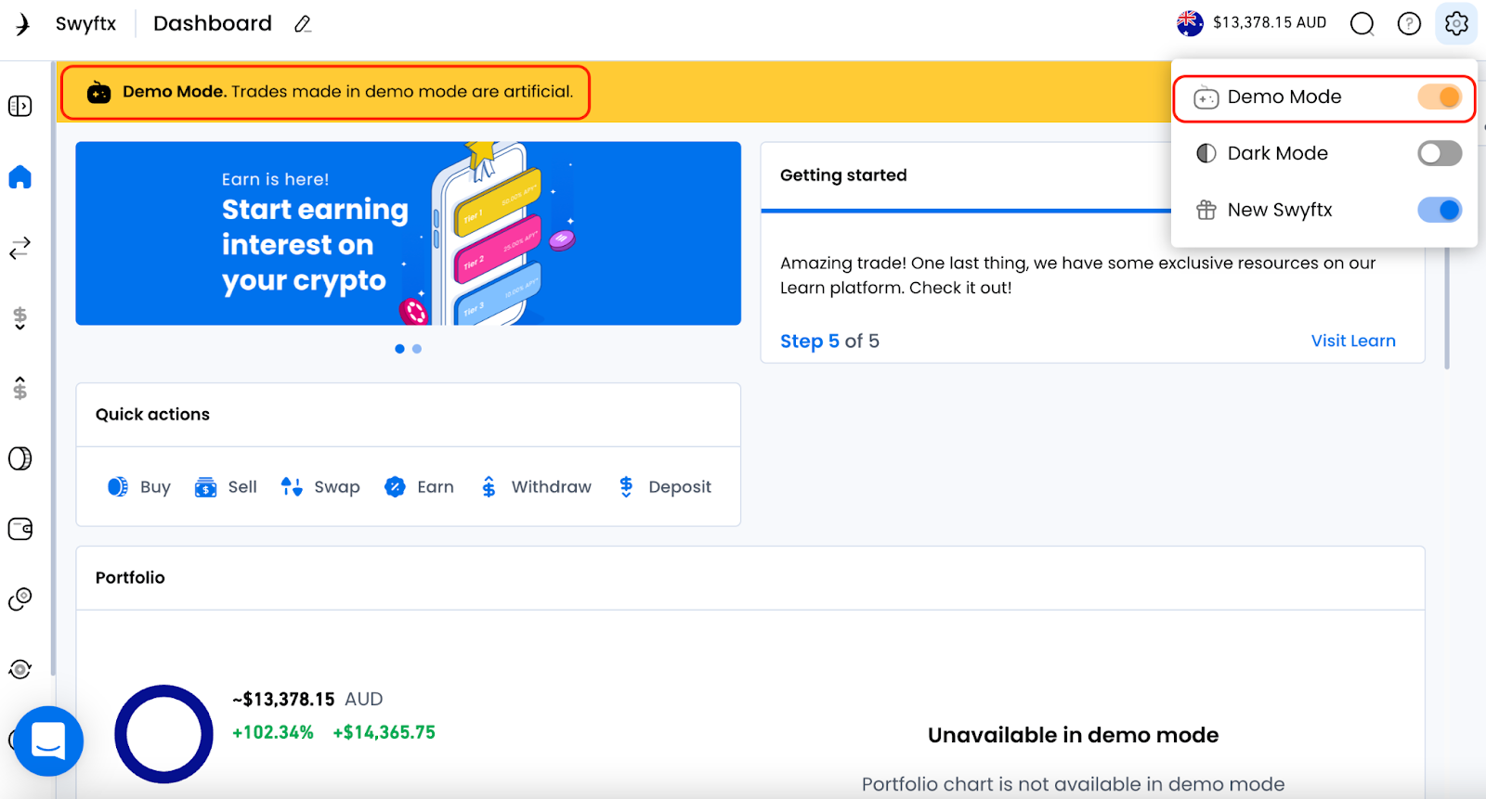Click the Getting started blue progress bar
Screen dimensions: 1486x799
(x=966, y=212)
